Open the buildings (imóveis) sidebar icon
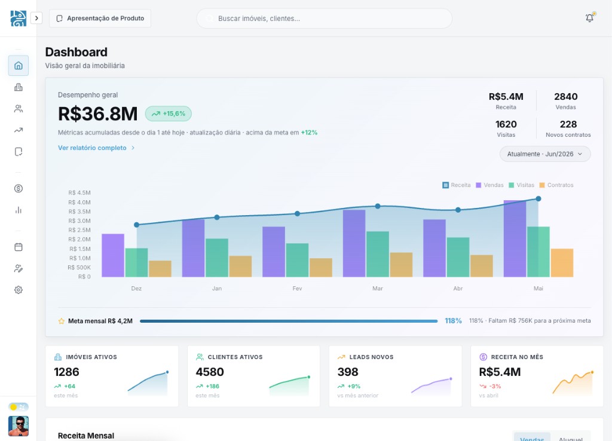This screenshot has height=441, width=612. pos(19,87)
